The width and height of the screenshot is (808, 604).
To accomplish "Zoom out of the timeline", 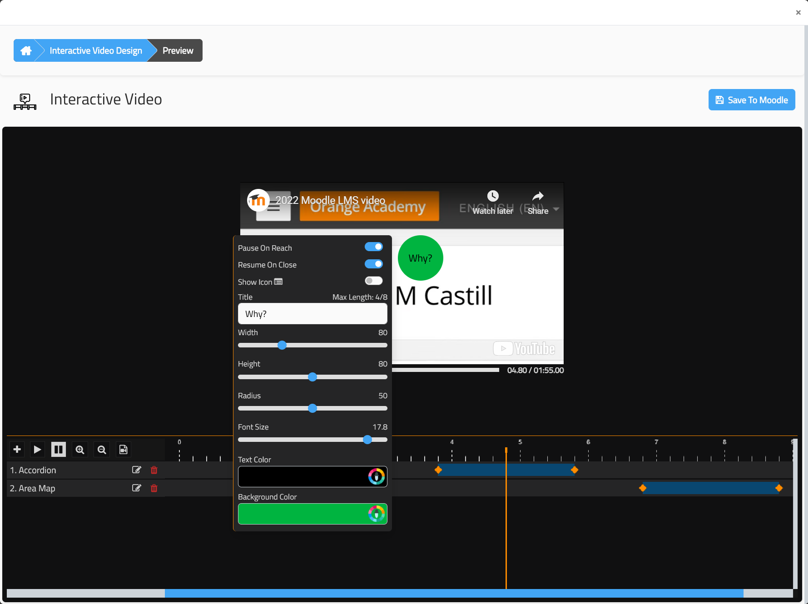I will pyautogui.click(x=101, y=449).
